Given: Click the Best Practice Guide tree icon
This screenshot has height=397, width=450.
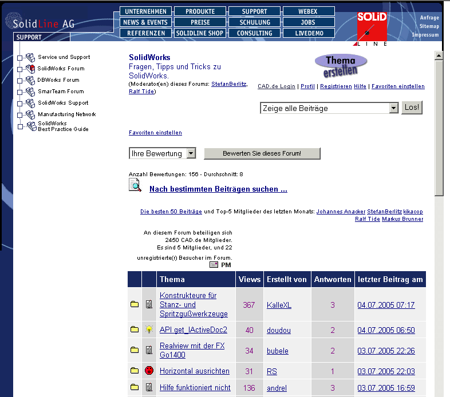Looking at the screenshot, I should 31,126.
